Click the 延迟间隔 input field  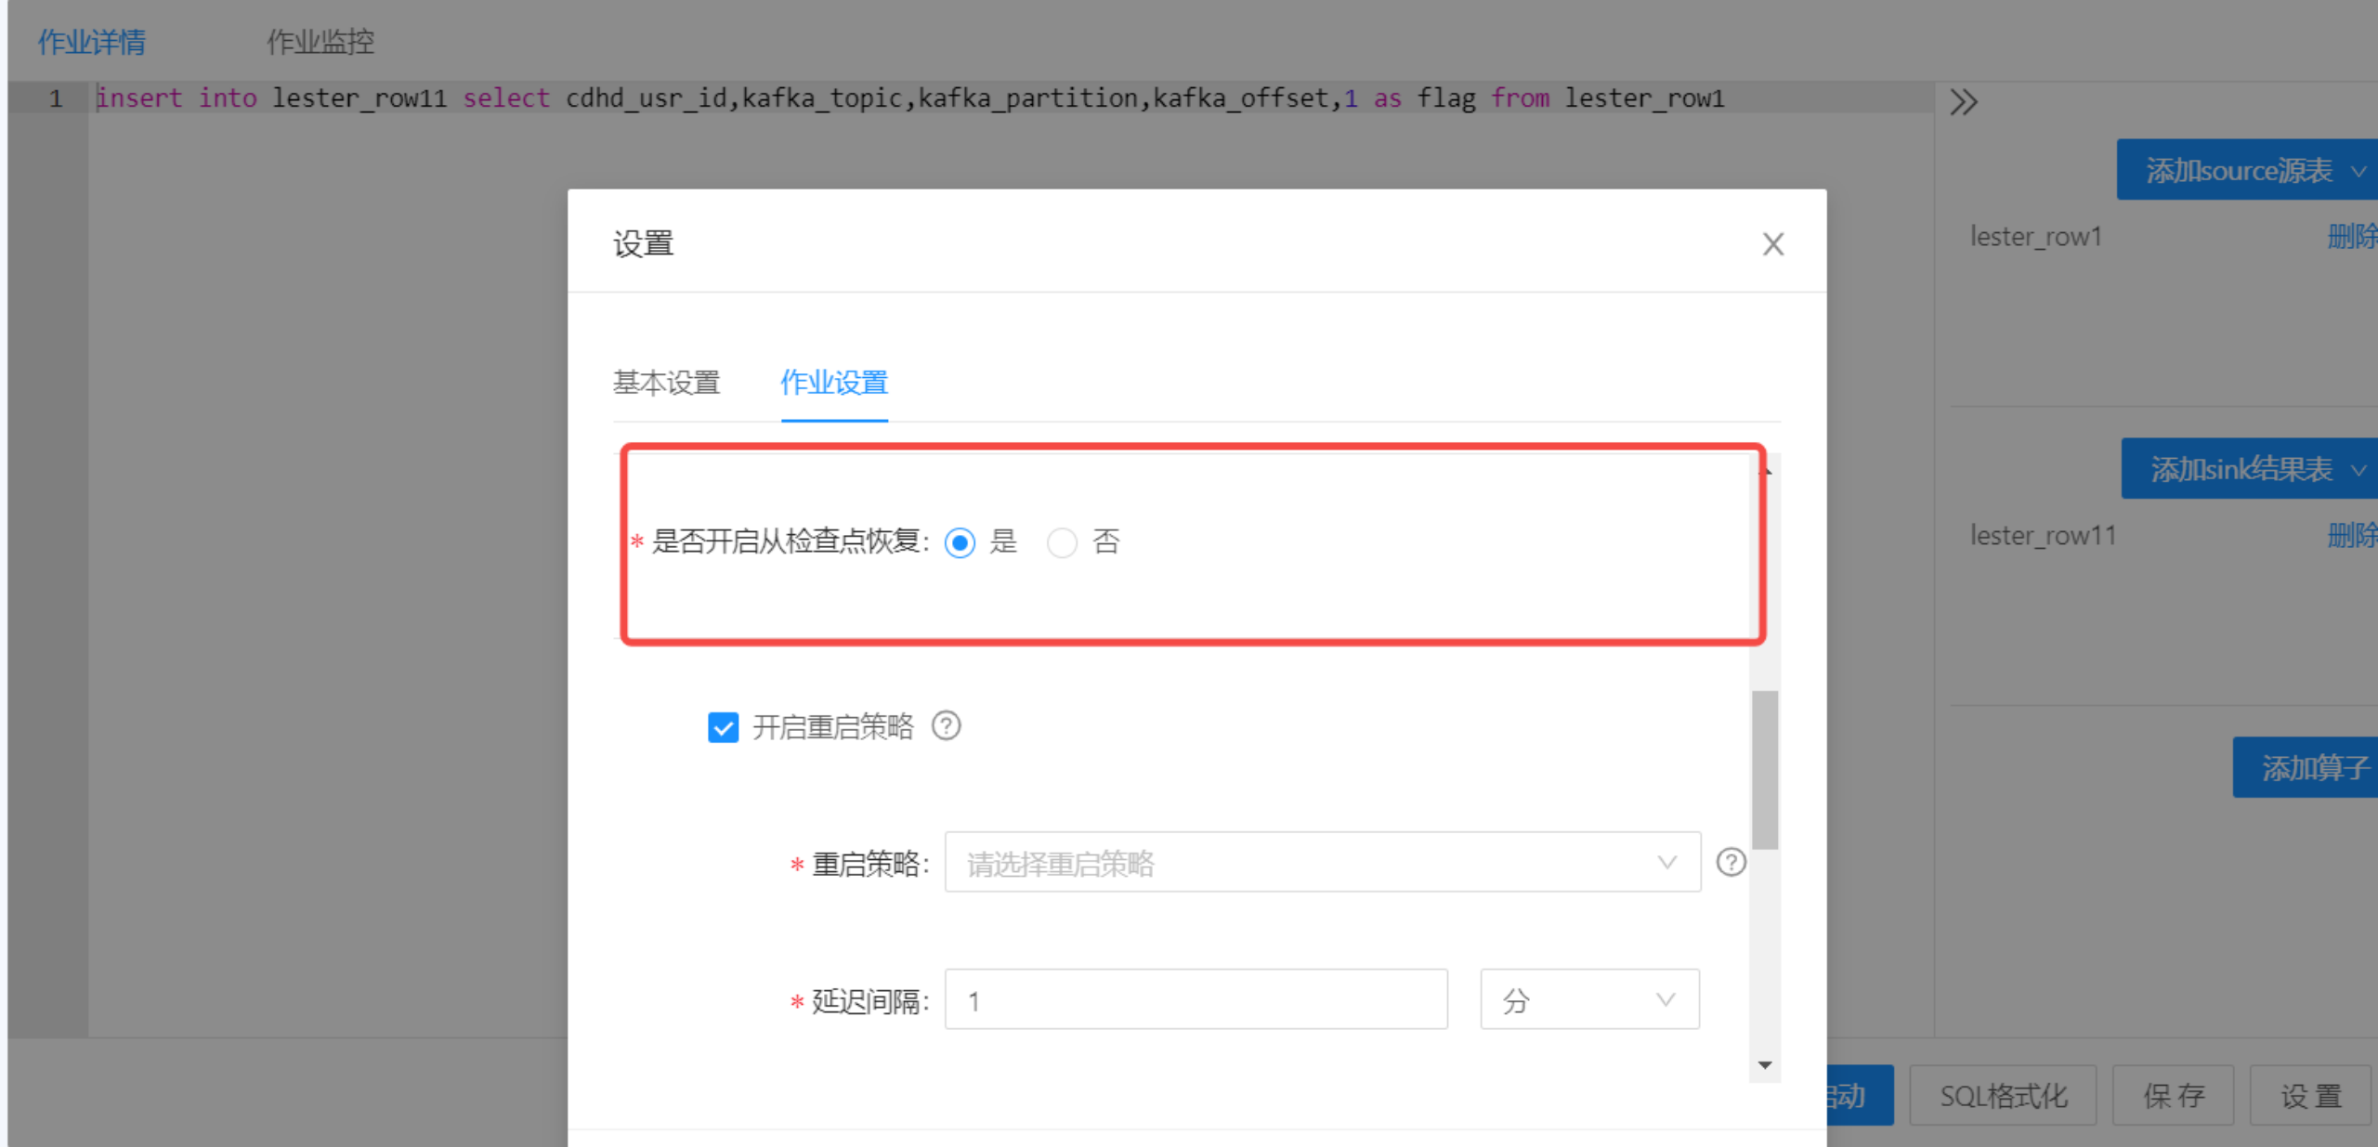[1196, 999]
